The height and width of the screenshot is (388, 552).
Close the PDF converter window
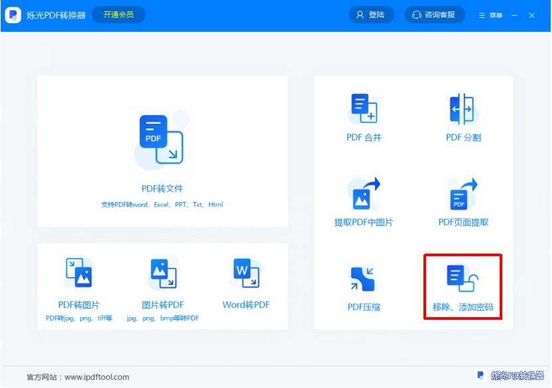(531, 15)
